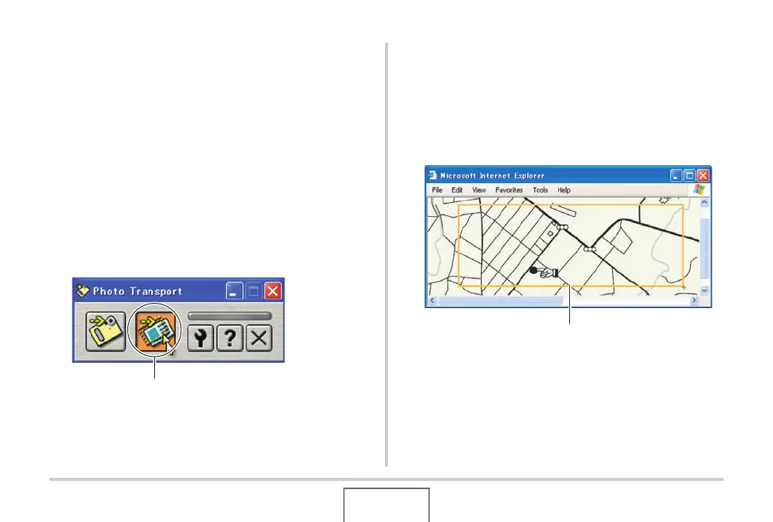The width and height of the screenshot is (773, 522).
Task: Click the orange capture-screen transfer button
Action: pos(155,331)
